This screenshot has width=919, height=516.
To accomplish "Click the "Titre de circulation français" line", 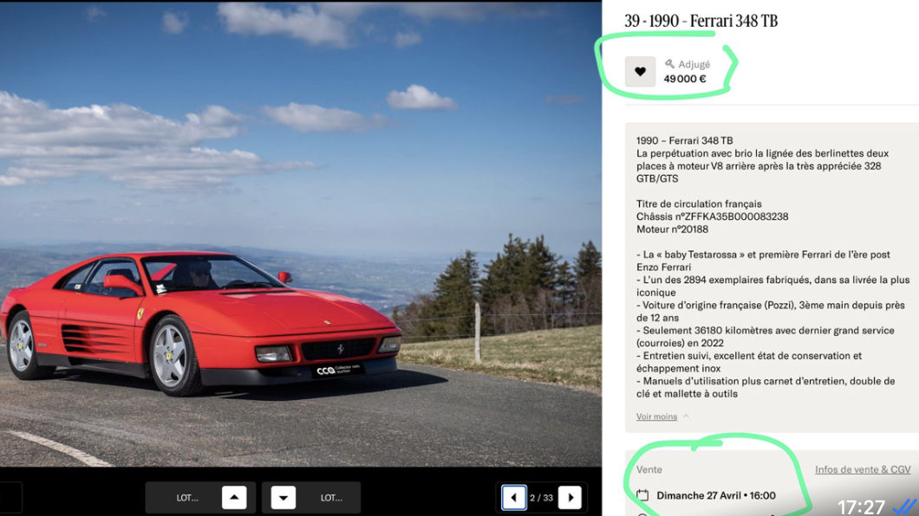I will (x=699, y=204).
